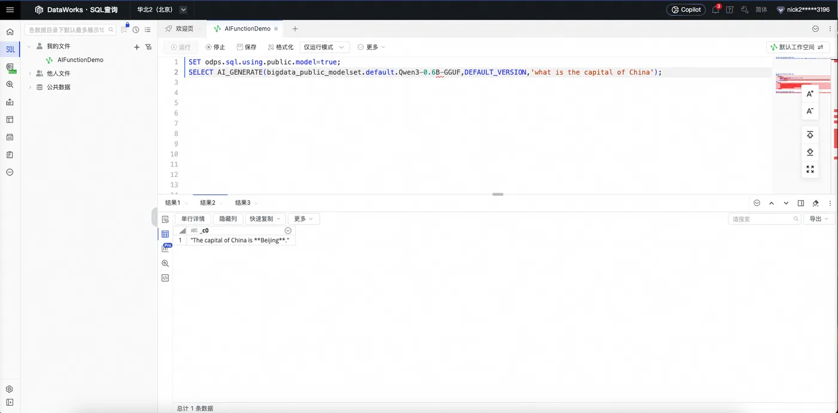The width and height of the screenshot is (838, 413).
Task: Collapse the 我的文件 folder
Action: click(x=28, y=47)
